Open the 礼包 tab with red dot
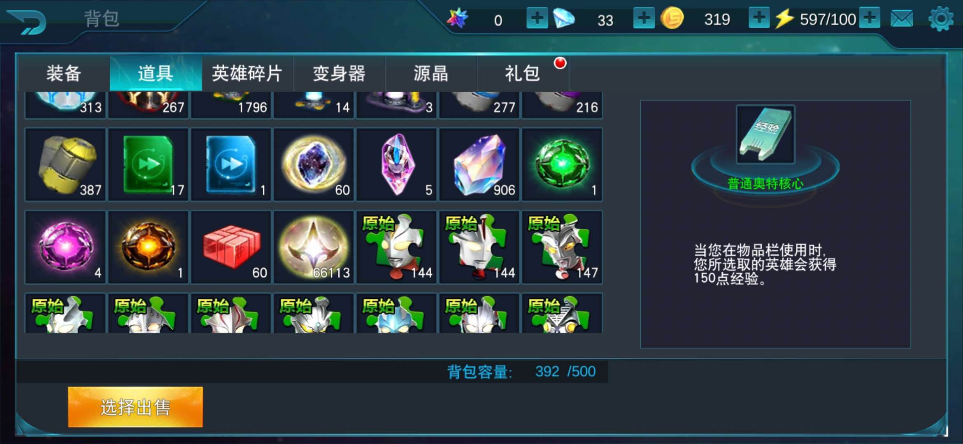963x444 pixels. pos(523,74)
